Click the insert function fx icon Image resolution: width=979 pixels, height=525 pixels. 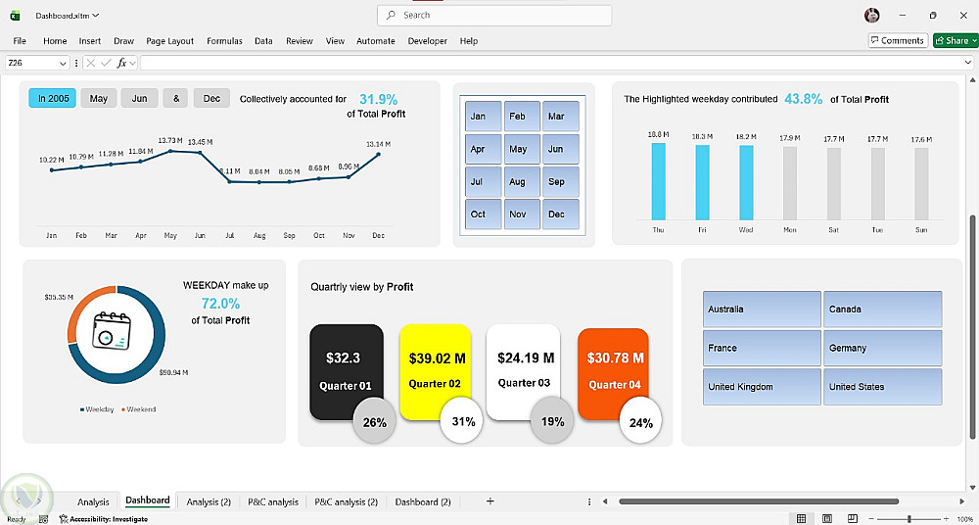click(x=121, y=63)
